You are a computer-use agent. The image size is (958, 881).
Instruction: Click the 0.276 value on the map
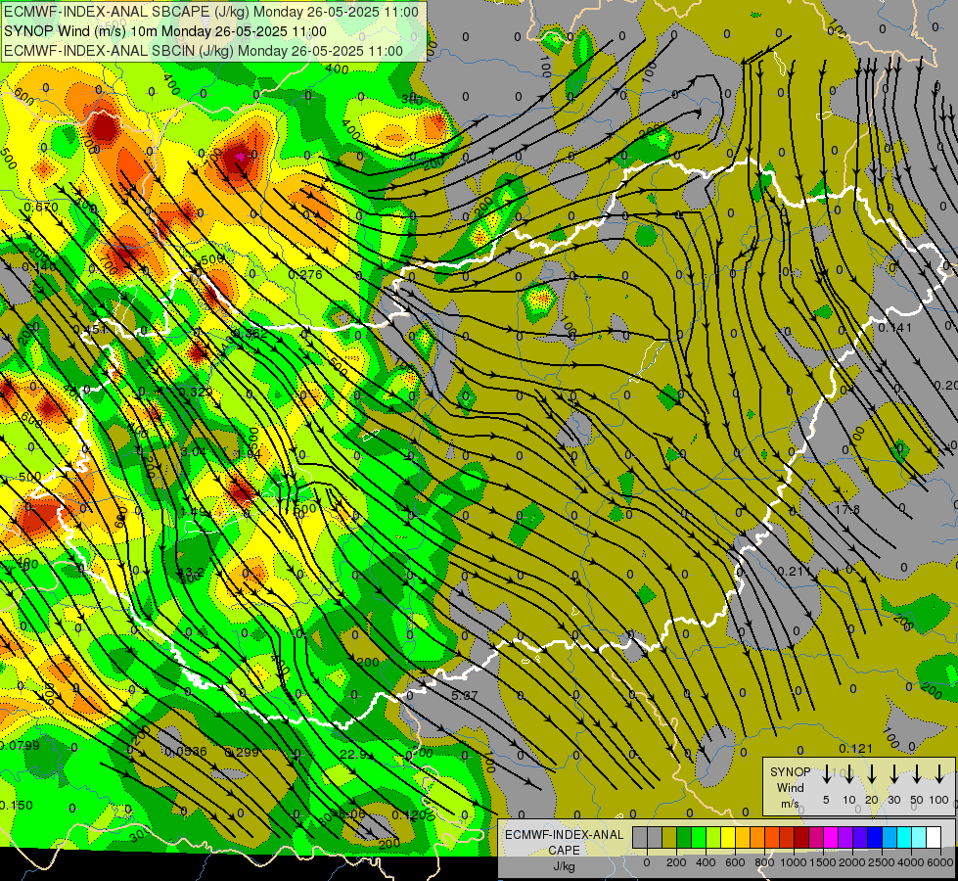305,274
